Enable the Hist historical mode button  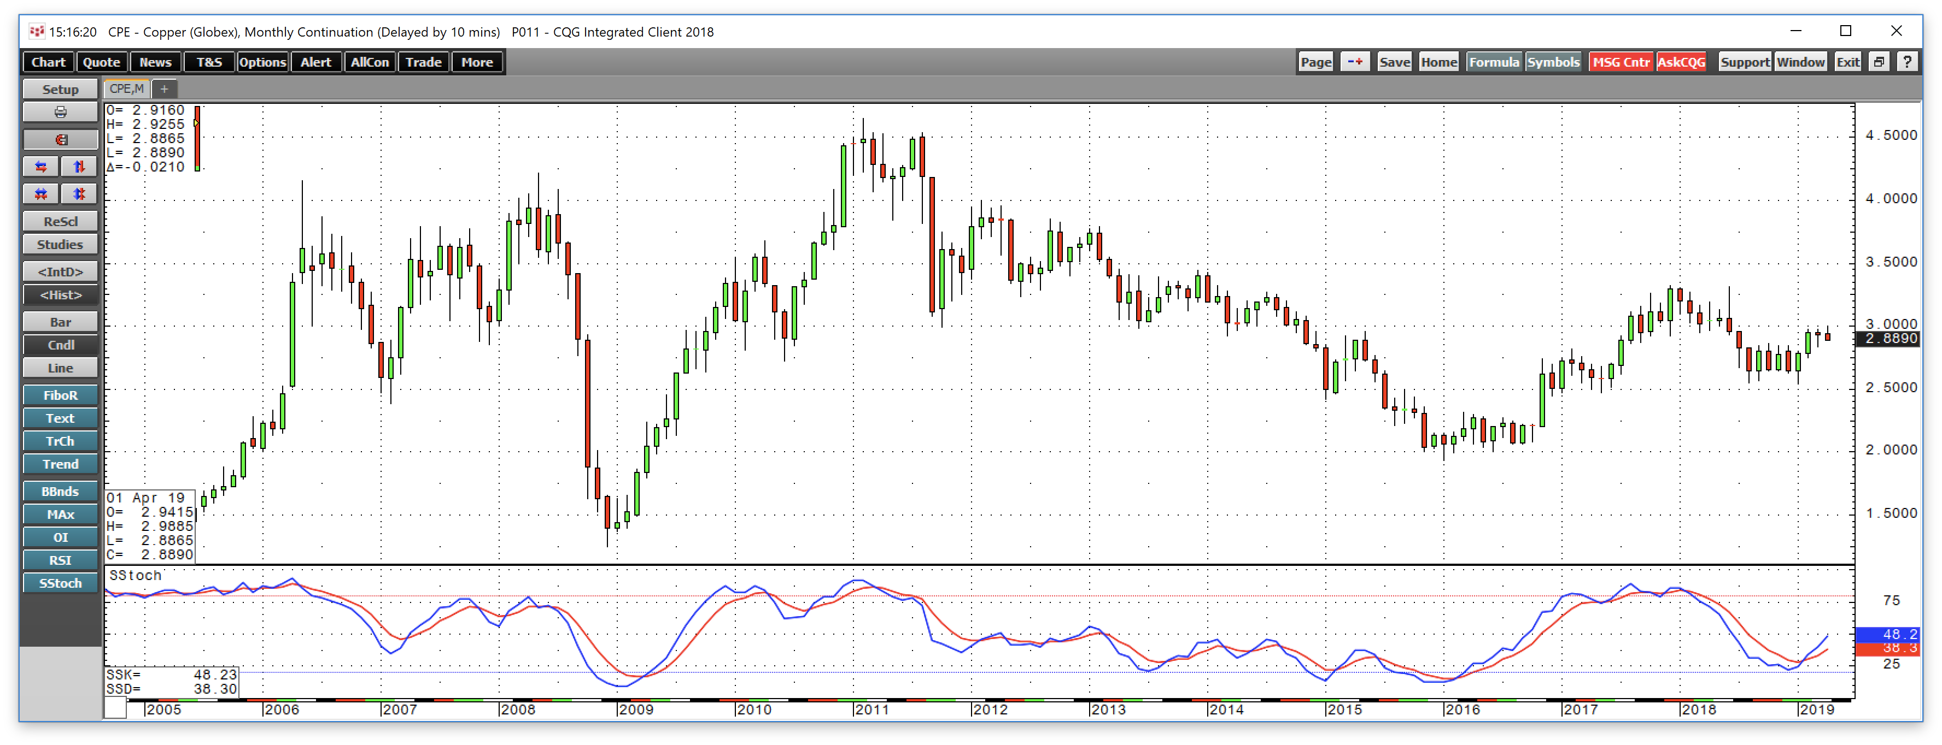tap(60, 295)
